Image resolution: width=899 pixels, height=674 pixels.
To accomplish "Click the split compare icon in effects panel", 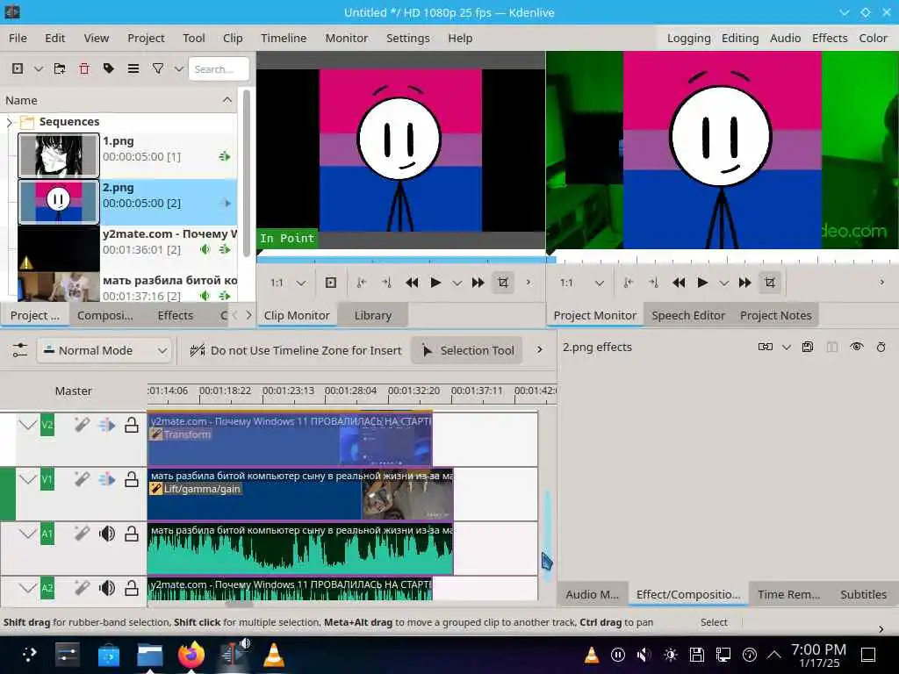I will [x=832, y=347].
